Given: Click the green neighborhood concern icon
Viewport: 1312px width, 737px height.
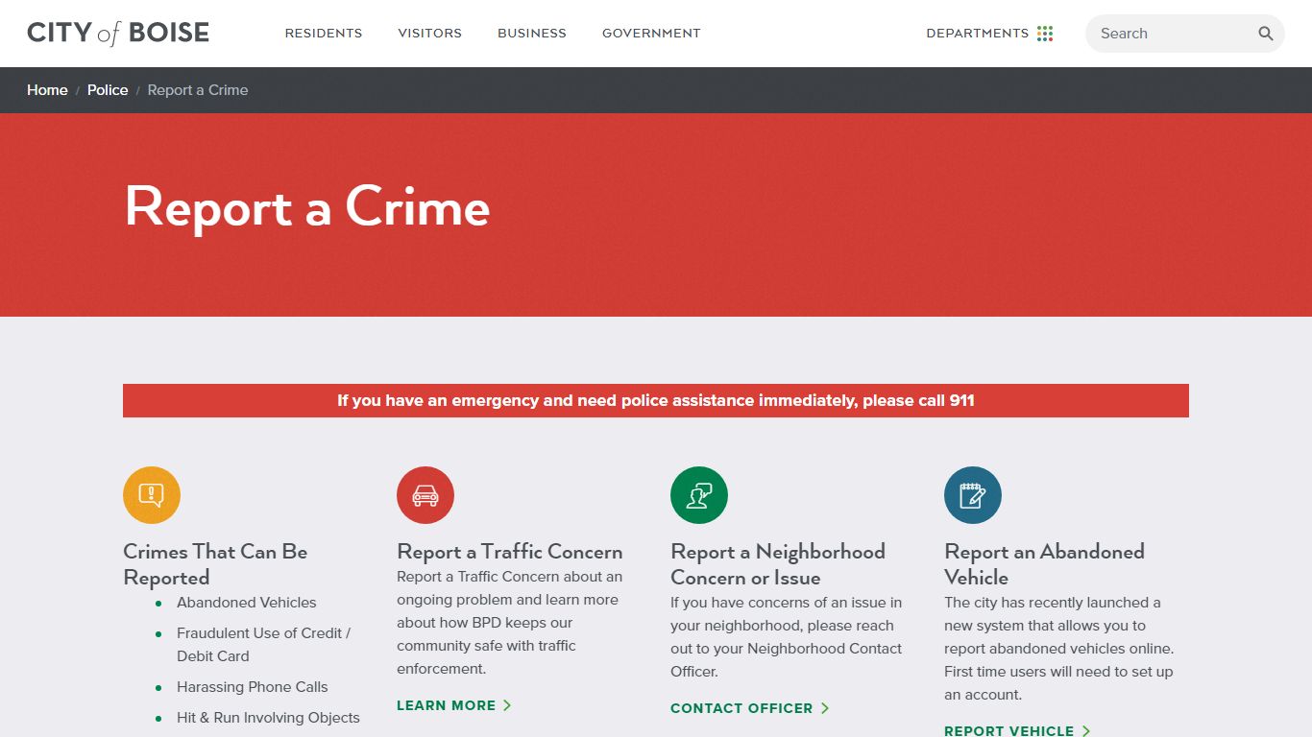Looking at the screenshot, I should point(699,495).
